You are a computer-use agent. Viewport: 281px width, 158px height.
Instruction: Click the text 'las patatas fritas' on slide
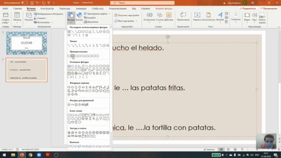158,88
